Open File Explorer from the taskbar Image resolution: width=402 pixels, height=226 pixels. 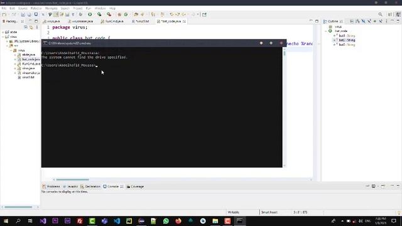tap(215, 221)
